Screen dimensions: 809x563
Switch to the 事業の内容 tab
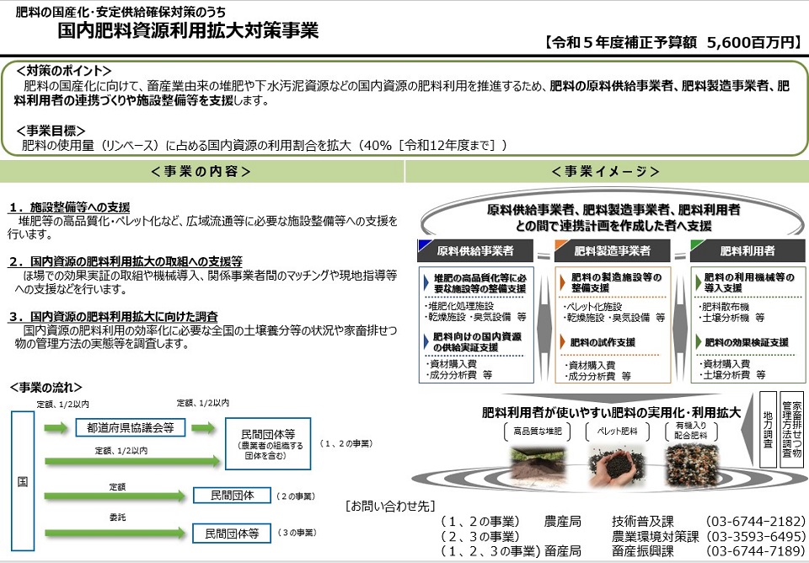[x=202, y=171]
